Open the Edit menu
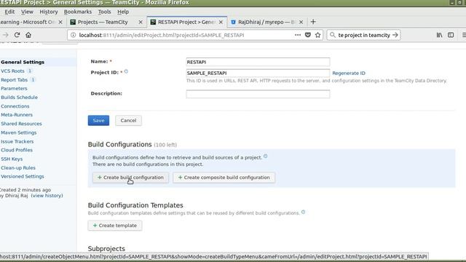Viewport: 466px width, 262px height. [x=9, y=12]
